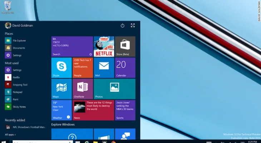
Task: Open the Maps tile
Action: [61, 89]
